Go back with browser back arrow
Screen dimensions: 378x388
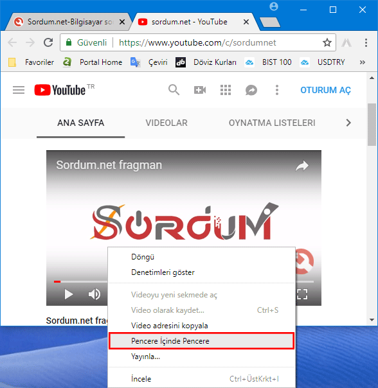point(12,42)
